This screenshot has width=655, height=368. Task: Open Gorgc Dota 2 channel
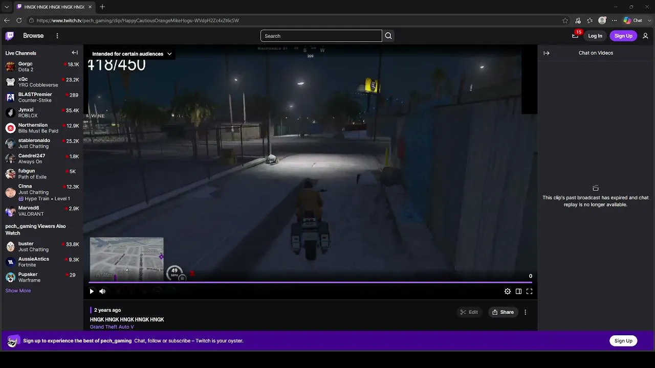click(42, 67)
